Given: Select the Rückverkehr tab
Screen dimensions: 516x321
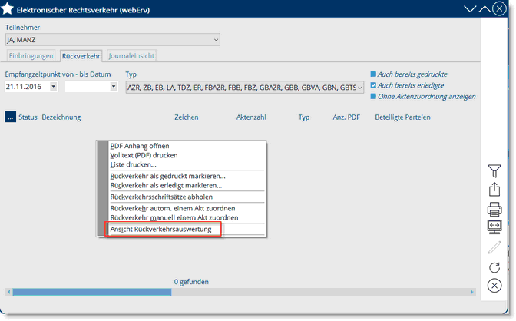Looking at the screenshot, I should pos(81,56).
